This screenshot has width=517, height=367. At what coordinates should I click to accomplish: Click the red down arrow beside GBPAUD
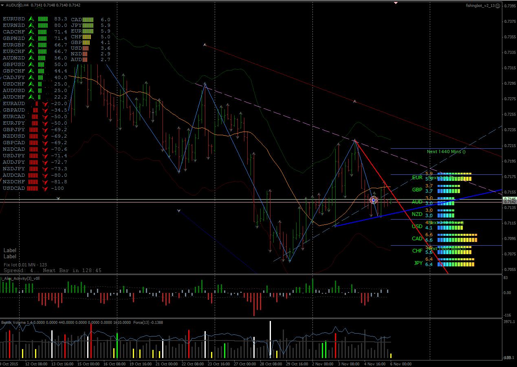click(45, 110)
